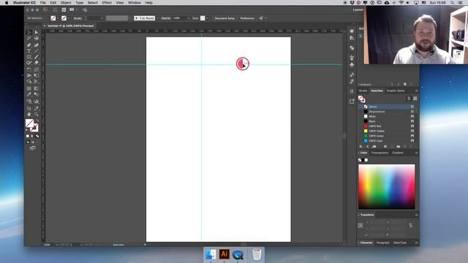Open the screen mode button below the toolbar
The height and width of the screenshot is (263, 468).
(32, 148)
